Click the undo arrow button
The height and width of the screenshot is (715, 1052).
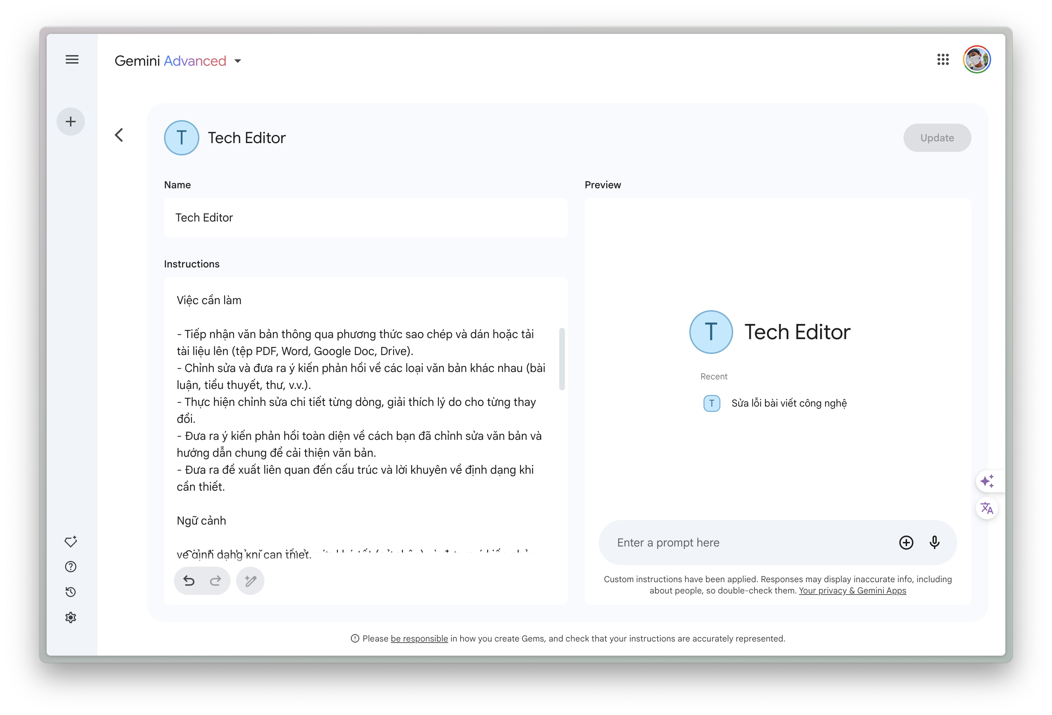[189, 580]
